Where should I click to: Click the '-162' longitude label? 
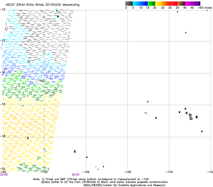pyautogui.click(x=44, y=172)
